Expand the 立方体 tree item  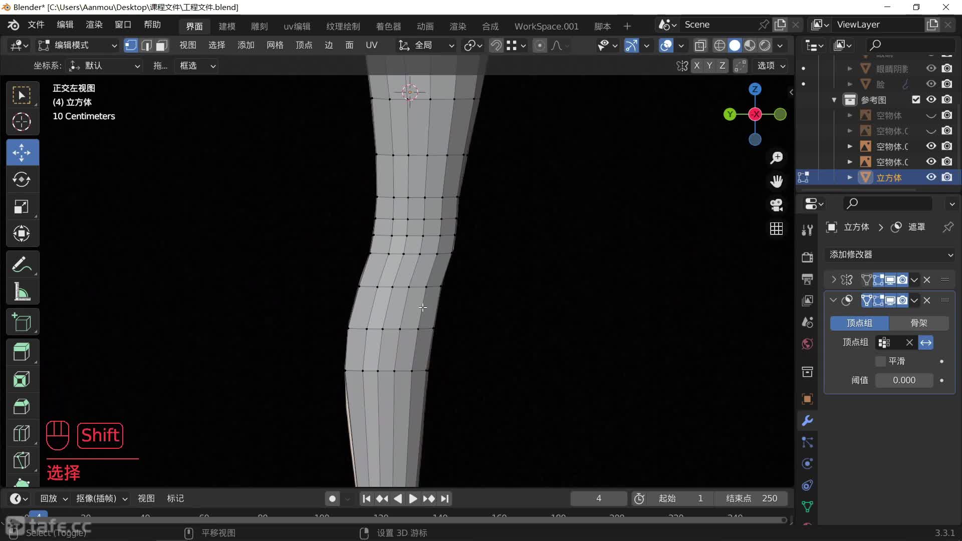850,177
